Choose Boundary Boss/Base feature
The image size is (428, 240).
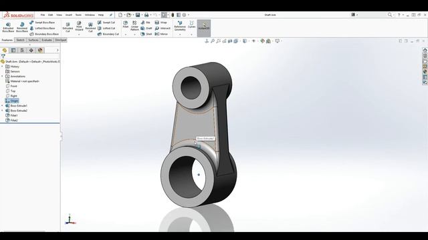click(44, 34)
